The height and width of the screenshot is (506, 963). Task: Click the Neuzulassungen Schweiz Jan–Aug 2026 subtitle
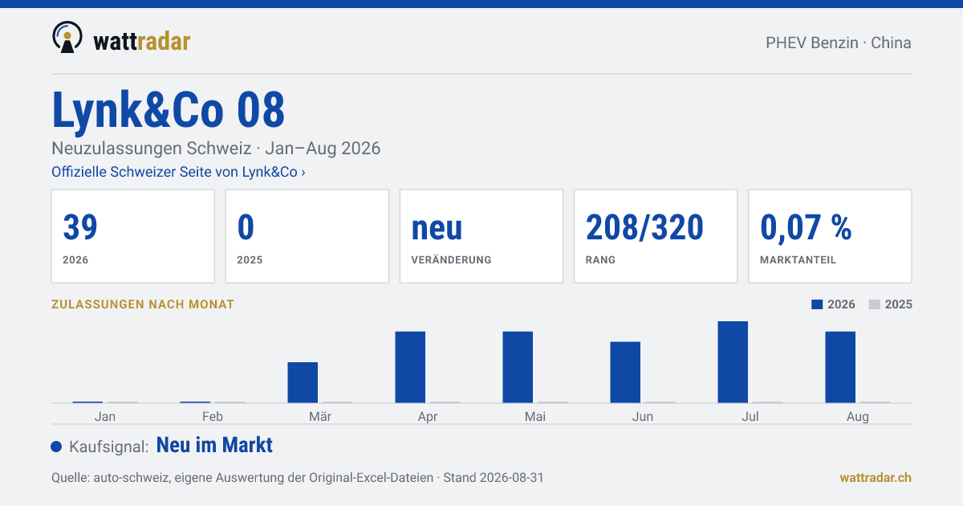click(x=216, y=149)
